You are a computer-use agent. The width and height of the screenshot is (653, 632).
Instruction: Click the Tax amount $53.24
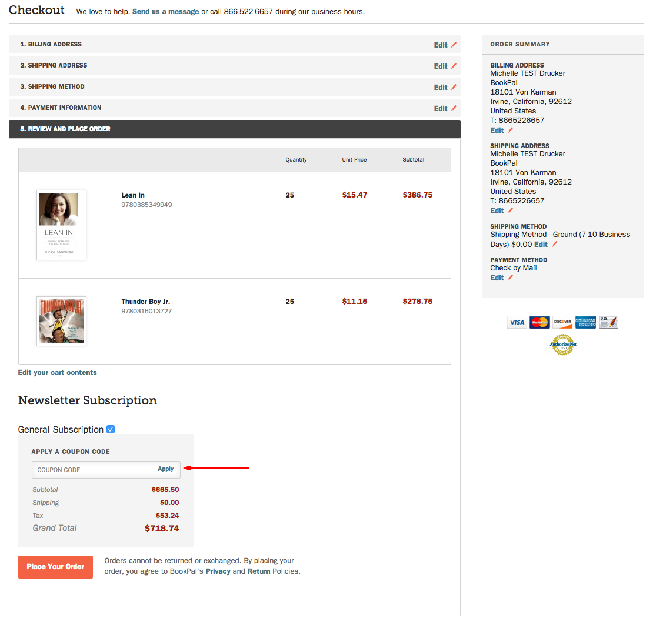[168, 516]
